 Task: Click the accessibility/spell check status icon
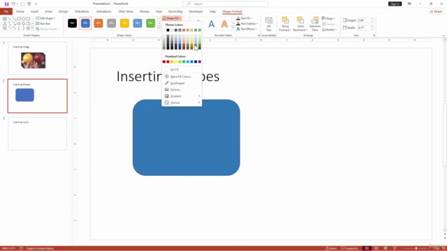pos(21,248)
